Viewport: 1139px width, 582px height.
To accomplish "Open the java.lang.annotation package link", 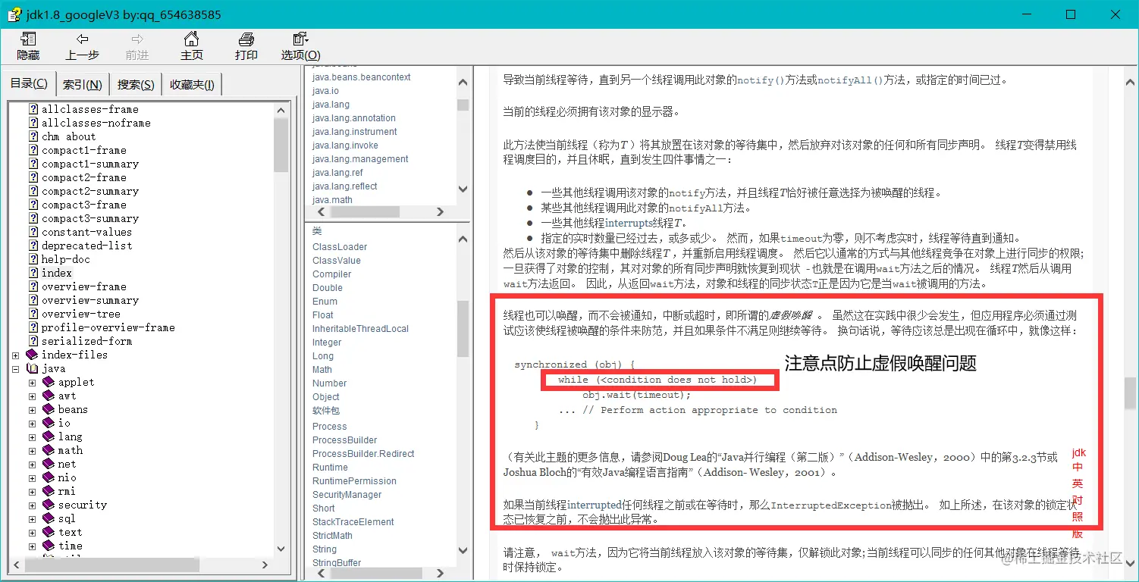I will pos(354,118).
